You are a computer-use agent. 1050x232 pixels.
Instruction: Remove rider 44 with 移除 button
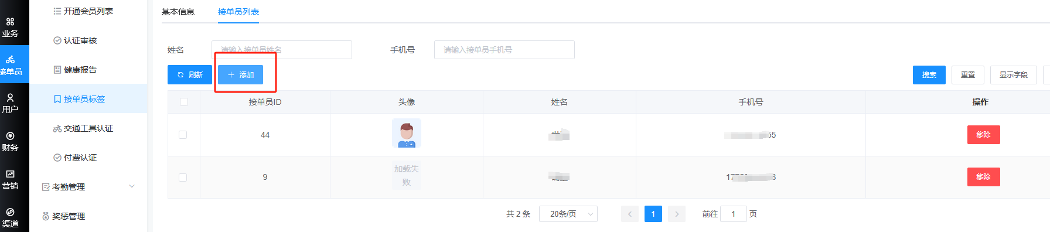click(984, 135)
